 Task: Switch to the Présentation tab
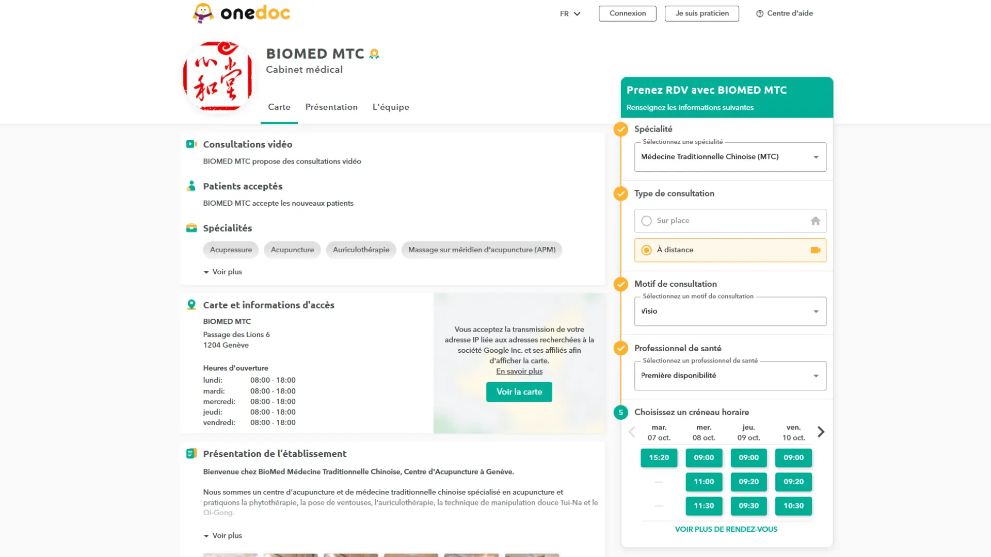click(331, 107)
